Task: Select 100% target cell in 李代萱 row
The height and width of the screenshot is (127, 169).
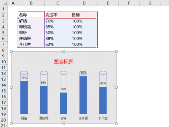Action: (84, 44)
